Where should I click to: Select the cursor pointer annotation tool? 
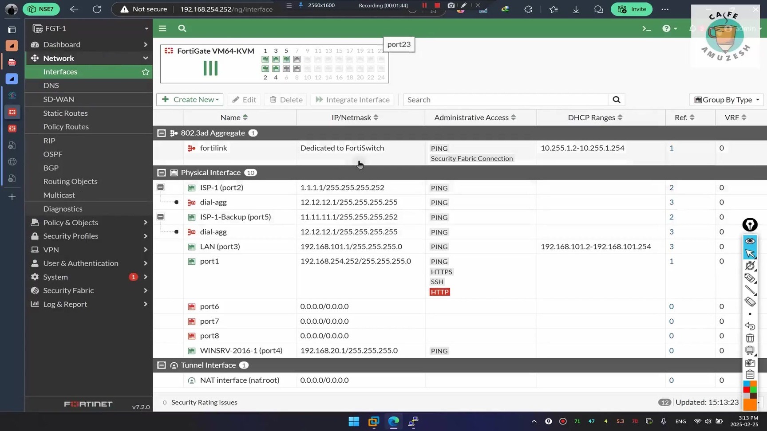point(750,253)
